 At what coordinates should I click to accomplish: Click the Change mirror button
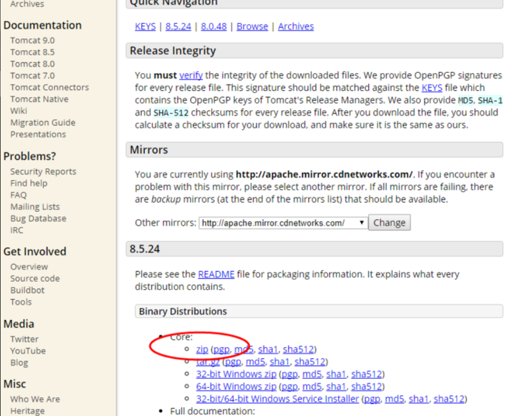389,223
